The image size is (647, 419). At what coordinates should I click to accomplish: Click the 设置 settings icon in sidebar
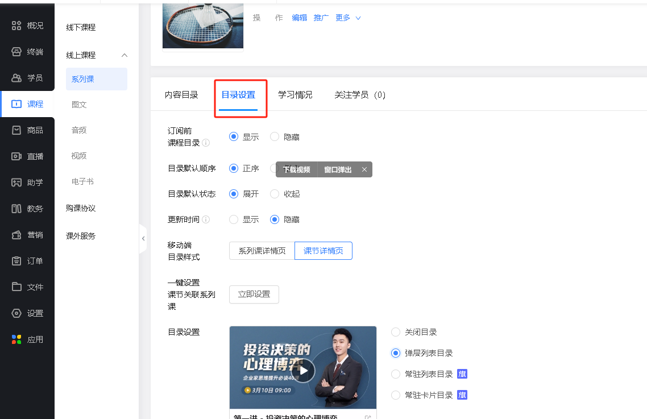[x=16, y=313]
